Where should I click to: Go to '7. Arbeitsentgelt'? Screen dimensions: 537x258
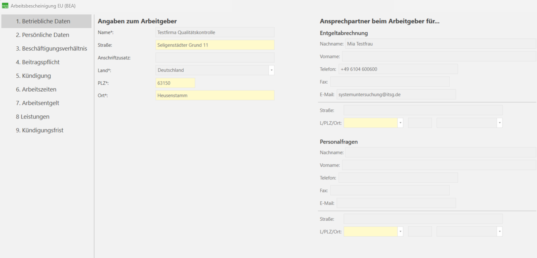pyautogui.click(x=38, y=103)
